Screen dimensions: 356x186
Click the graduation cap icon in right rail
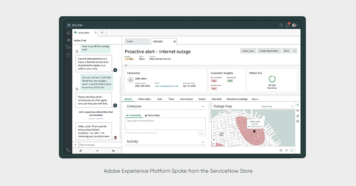pyautogui.click(x=298, y=110)
